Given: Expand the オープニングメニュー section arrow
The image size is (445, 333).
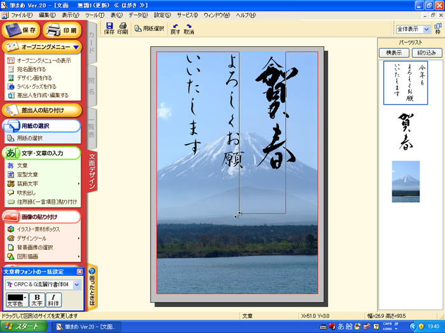Looking at the screenshot, I should coord(76,46).
